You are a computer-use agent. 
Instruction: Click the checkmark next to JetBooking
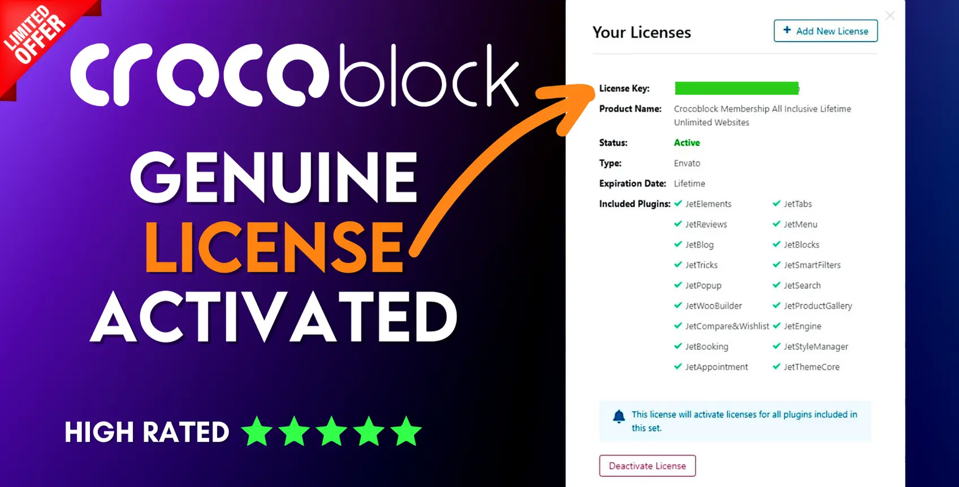tap(678, 346)
